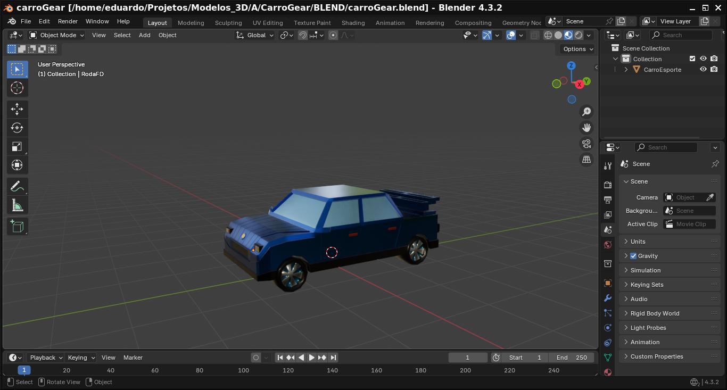This screenshot has width=727, height=390.
Task: Toggle viewport overlays button
Action: tap(511, 35)
